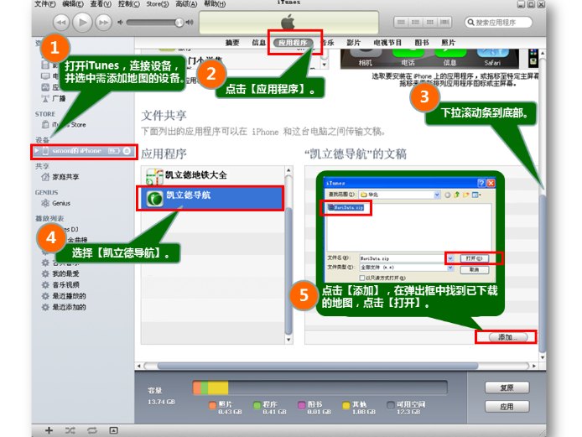Click the previous track rewind button
582x437 pixels.
(x=61, y=23)
